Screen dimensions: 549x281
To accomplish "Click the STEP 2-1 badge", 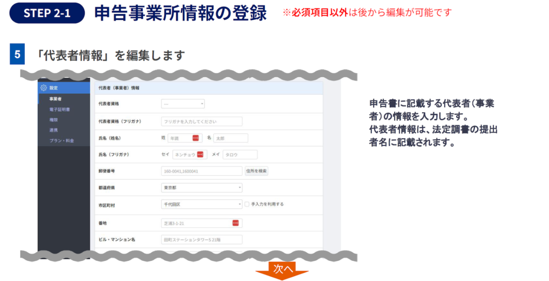I will (x=47, y=14).
